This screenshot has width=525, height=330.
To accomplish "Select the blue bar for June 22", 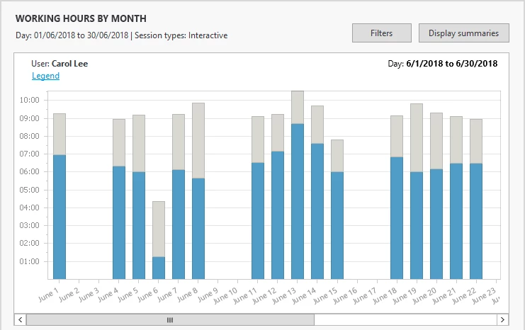I will (x=476, y=221).
